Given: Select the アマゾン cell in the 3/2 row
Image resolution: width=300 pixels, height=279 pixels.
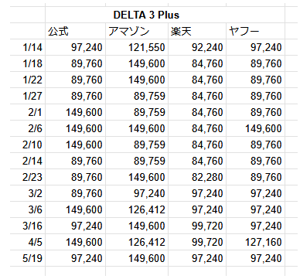Looking at the screenshot, I should (137, 193).
